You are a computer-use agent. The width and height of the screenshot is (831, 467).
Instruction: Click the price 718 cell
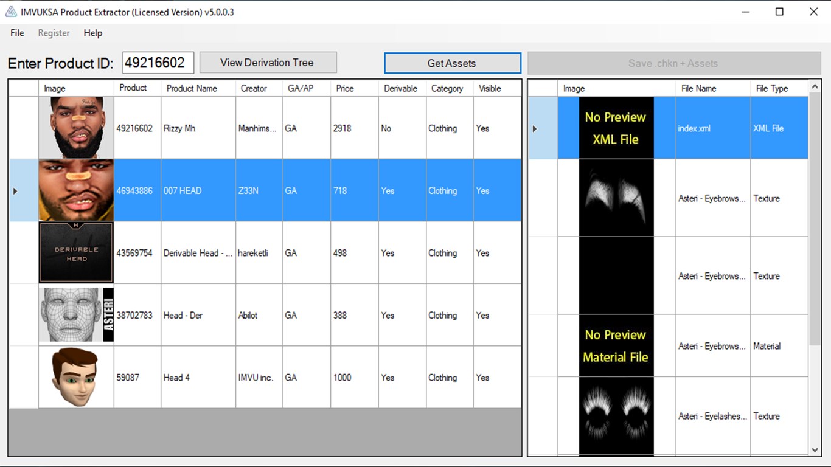355,190
